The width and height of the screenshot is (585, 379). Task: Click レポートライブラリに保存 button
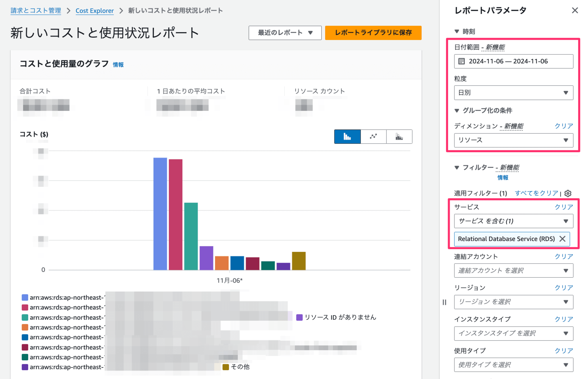pyautogui.click(x=373, y=33)
